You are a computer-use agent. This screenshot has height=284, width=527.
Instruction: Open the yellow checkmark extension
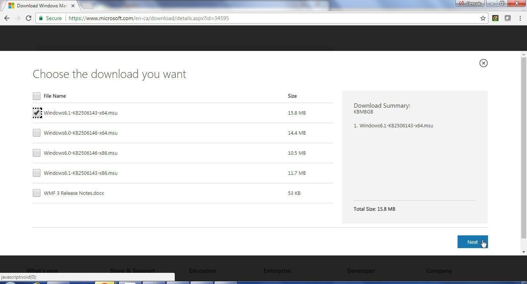pyautogui.click(x=495, y=18)
